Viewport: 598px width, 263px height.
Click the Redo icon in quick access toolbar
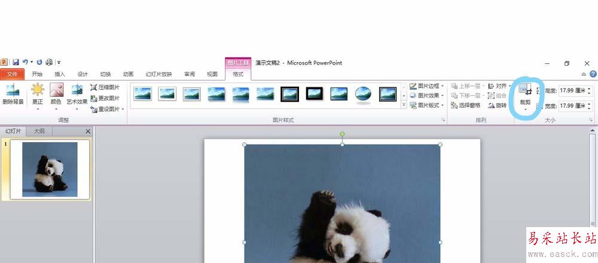tap(39, 62)
